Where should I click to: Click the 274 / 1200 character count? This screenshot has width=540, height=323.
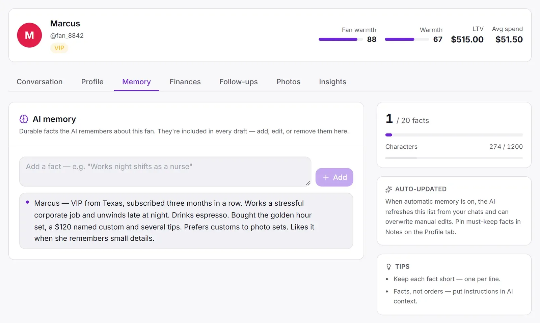coord(506,147)
